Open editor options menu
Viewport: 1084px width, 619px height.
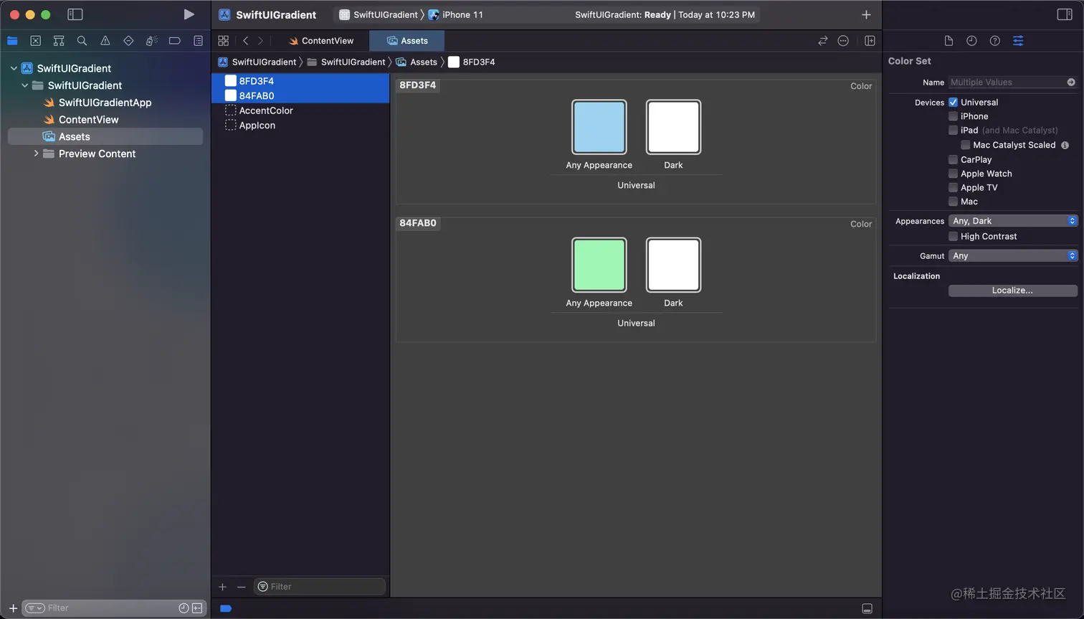[x=843, y=41]
